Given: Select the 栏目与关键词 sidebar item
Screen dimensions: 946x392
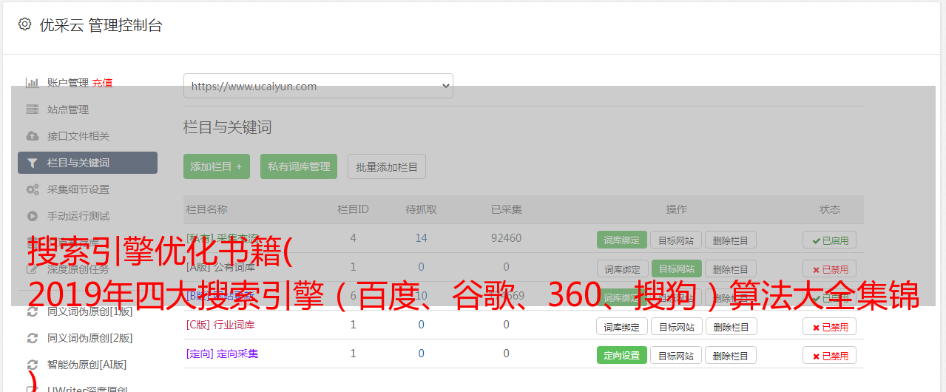Looking at the screenshot, I should click(87, 163).
